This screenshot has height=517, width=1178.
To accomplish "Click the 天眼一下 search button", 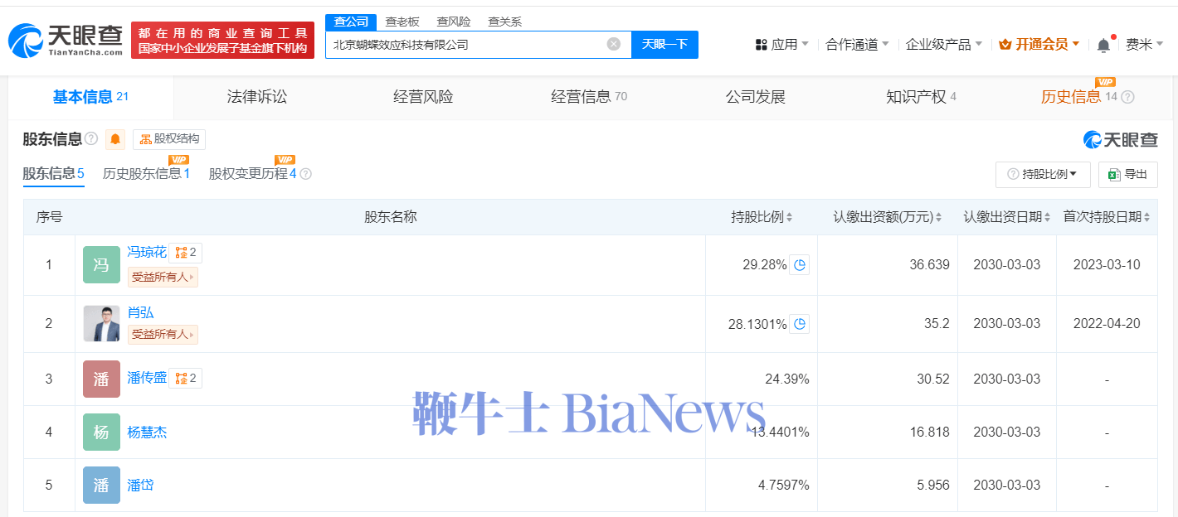I will point(664,45).
